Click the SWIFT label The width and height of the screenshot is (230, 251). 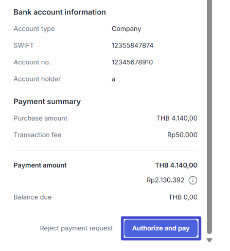pos(24,45)
